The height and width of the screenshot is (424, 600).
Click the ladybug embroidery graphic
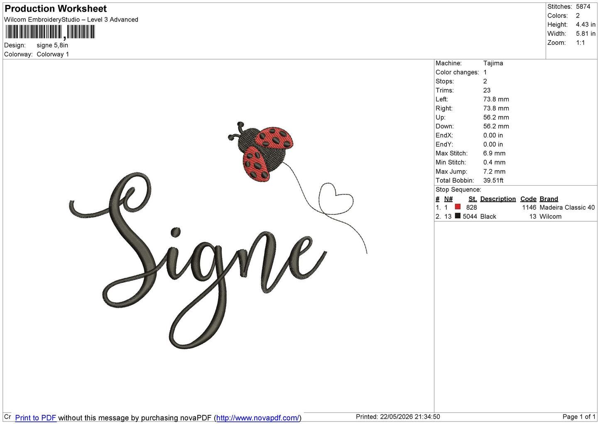pos(261,152)
